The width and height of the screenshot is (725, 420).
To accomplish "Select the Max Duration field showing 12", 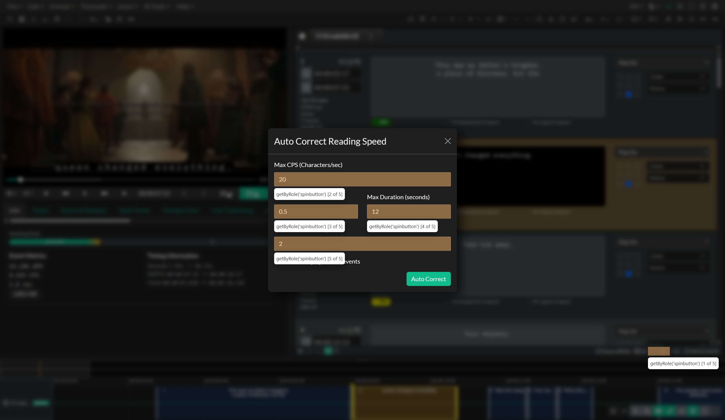I will pyautogui.click(x=409, y=211).
